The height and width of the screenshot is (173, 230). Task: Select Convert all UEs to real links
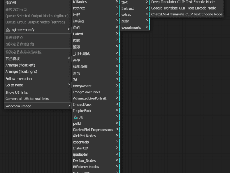(x=38, y=99)
